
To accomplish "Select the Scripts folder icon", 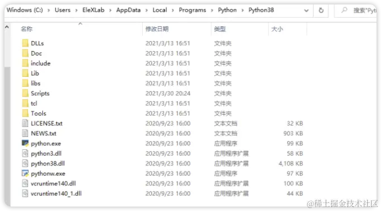I will 25,94.
